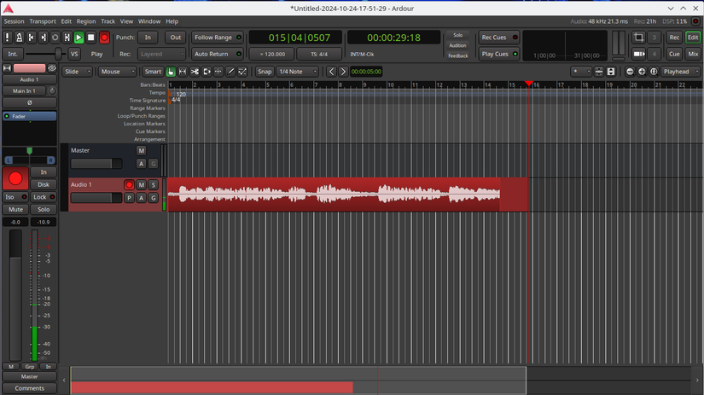Click the Solo button on mixer strip

pyautogui.click(x=44, y=210)
